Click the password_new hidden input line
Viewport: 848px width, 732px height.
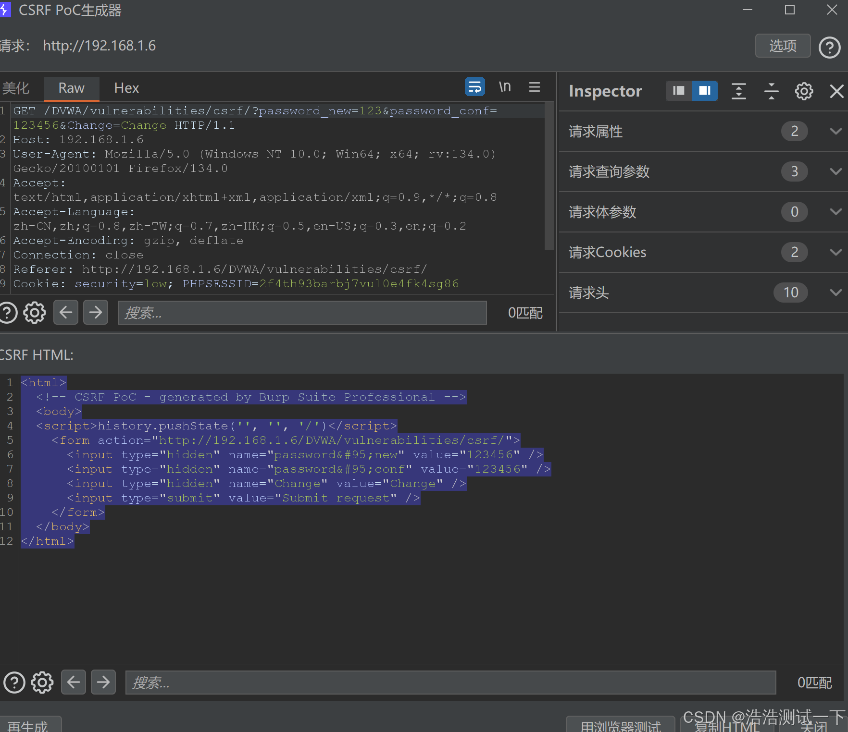tap(305, 455)
